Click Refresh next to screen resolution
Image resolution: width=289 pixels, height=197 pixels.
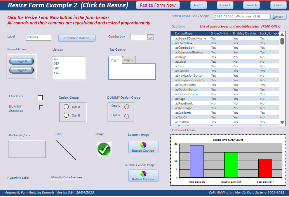278,17
